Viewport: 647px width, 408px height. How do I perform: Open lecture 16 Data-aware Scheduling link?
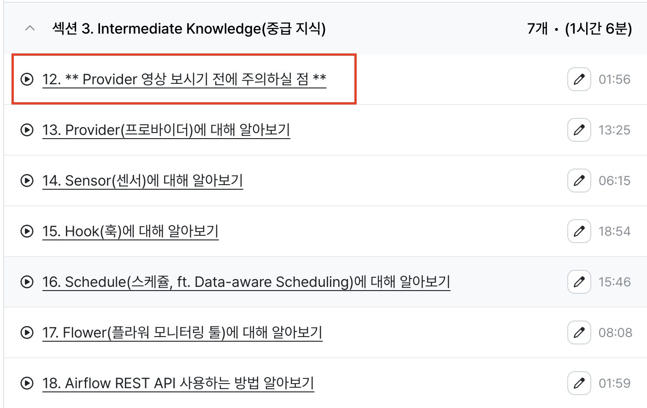pyautogui.click(x=246, y=282)
